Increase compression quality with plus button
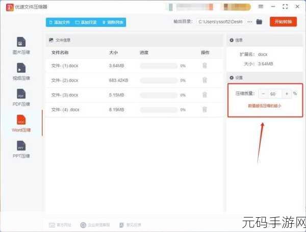Viewport: 306px width, 232px height. 287,94
